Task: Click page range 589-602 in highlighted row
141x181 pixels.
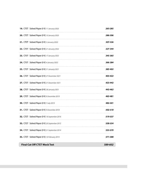Action: [109, 145]
